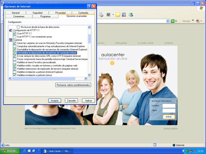Click the yellow Discuss note icon
This screenshot has width=206, height=154.
click(118, 15)
